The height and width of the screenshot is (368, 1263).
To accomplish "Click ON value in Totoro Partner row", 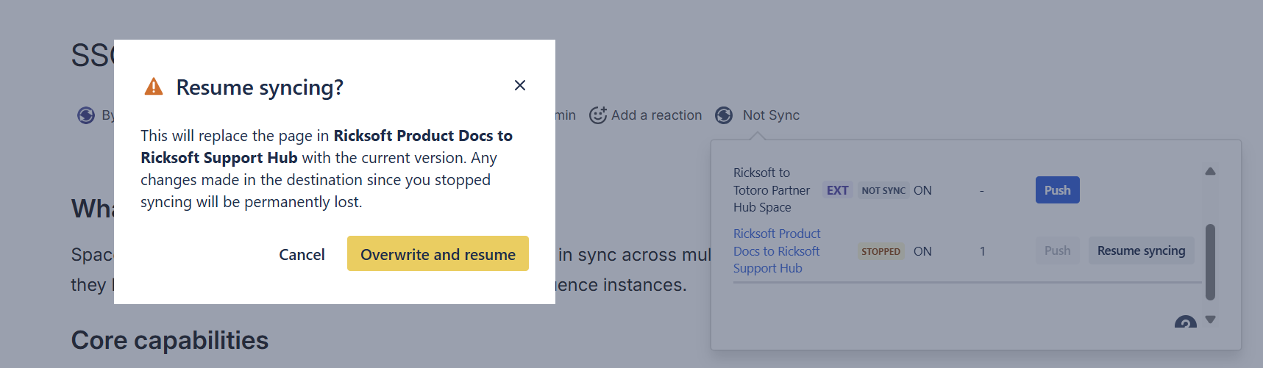I will click(x=922, y=190).
